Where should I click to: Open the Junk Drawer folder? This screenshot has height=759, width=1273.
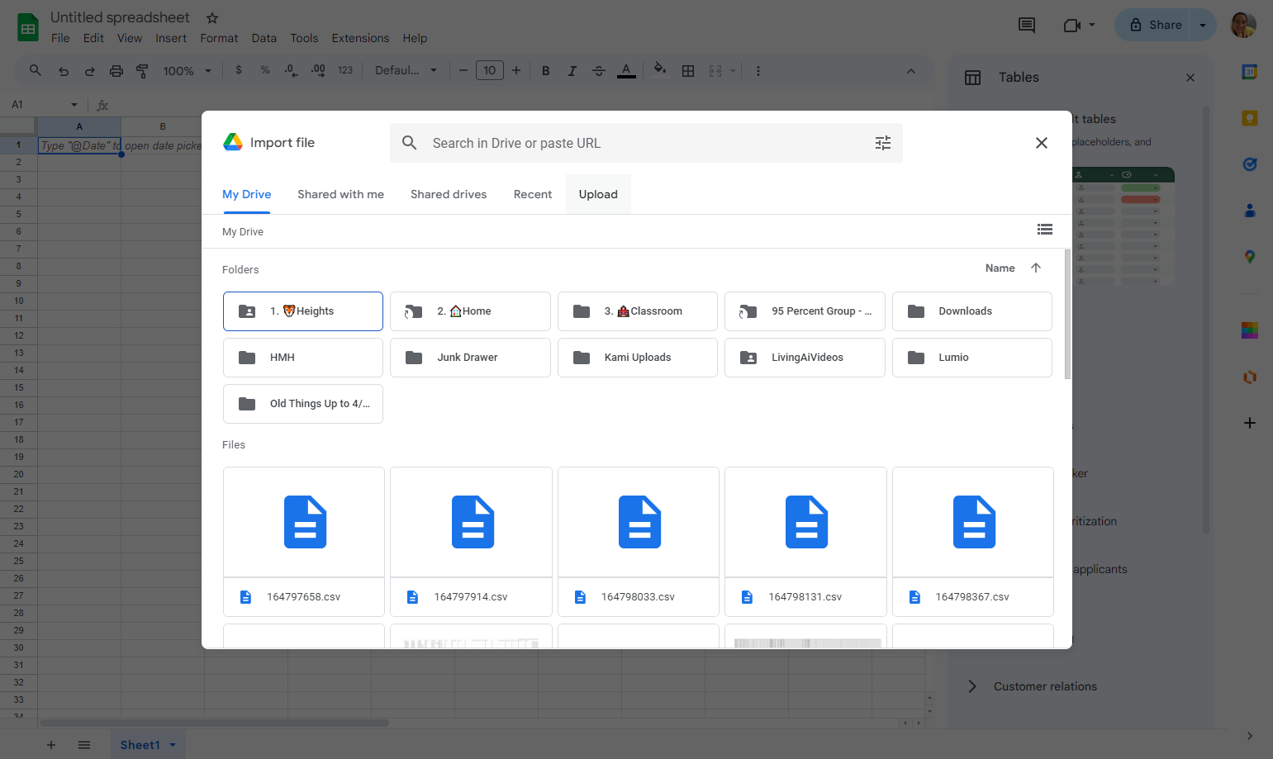(x=470, y=358)
